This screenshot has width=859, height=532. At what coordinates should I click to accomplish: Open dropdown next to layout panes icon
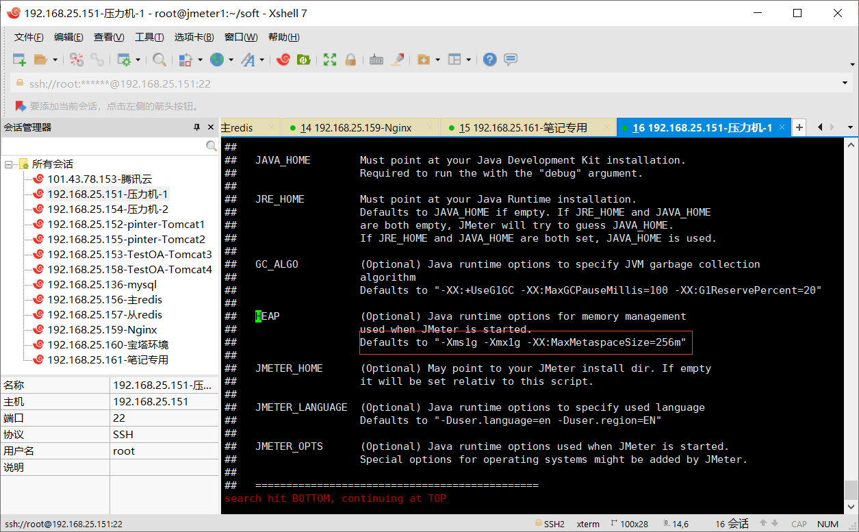click(468, 60)
